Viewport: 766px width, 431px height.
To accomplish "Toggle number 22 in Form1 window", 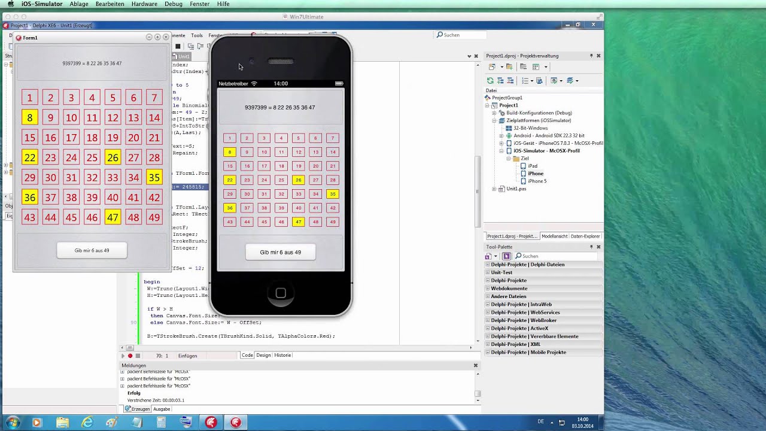I will (29, 158).
